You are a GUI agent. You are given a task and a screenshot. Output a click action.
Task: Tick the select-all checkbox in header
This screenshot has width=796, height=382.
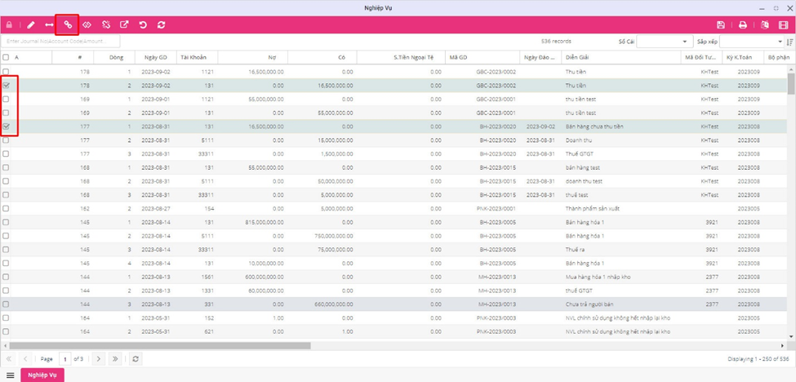[7, 57]
